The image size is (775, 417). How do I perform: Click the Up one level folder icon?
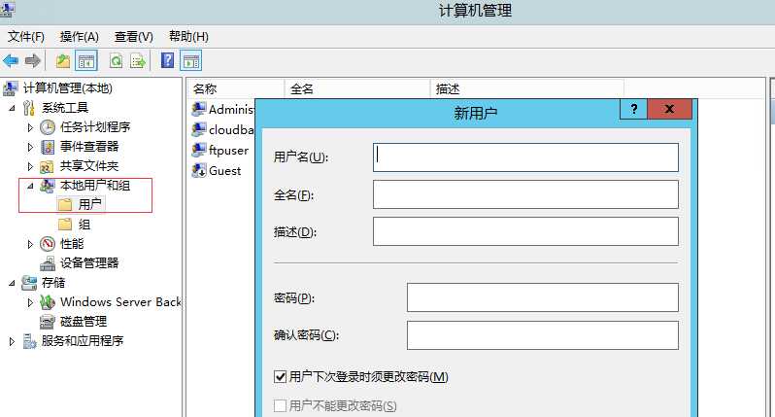(x=63, y=61)
